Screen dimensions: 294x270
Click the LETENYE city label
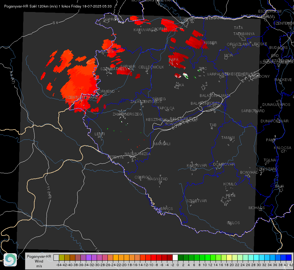point(116,157)
